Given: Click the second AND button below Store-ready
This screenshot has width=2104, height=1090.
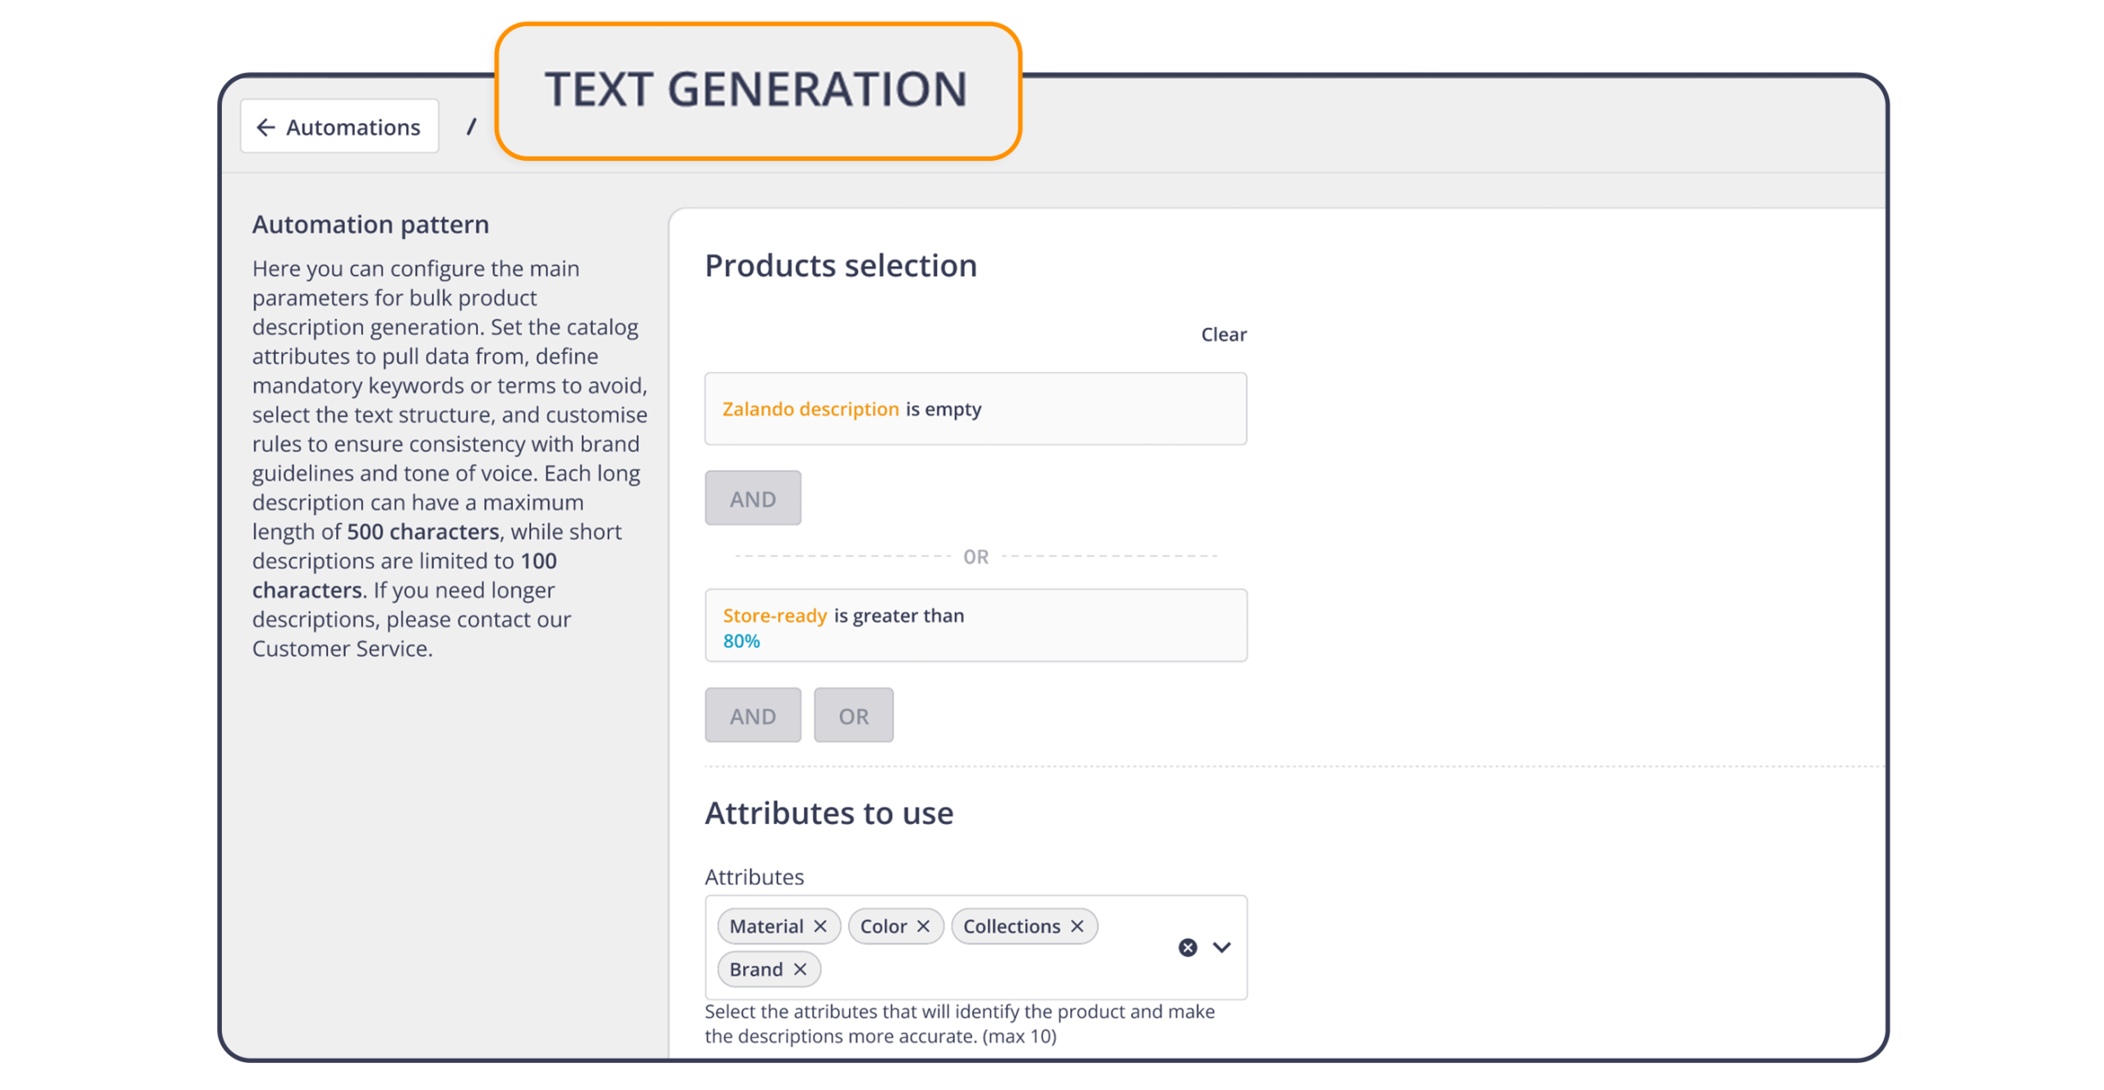Looking at the screenshot, I should (x=752, y=715).
